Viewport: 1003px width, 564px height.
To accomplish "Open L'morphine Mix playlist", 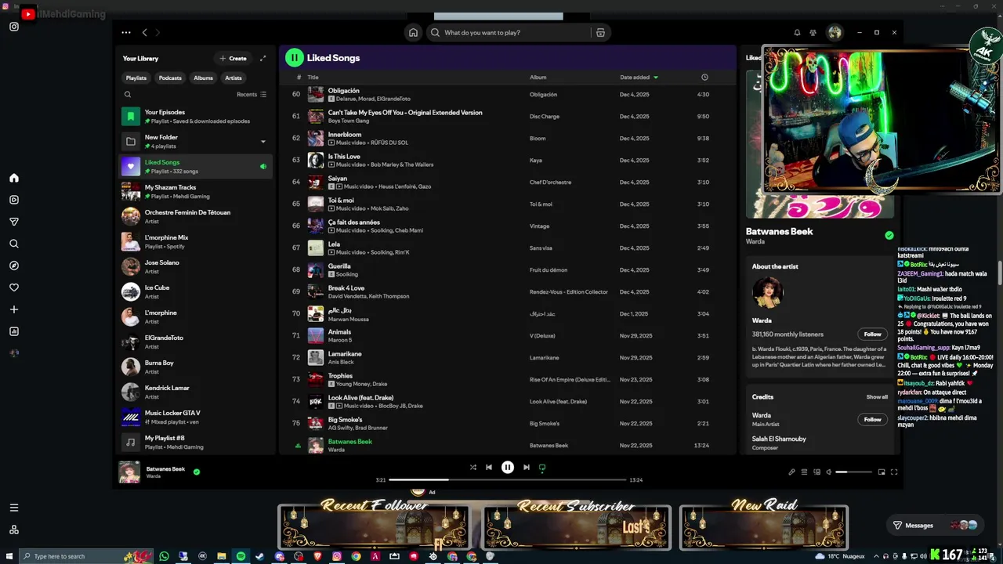I will pyautogui.click(x=196, y=242).
